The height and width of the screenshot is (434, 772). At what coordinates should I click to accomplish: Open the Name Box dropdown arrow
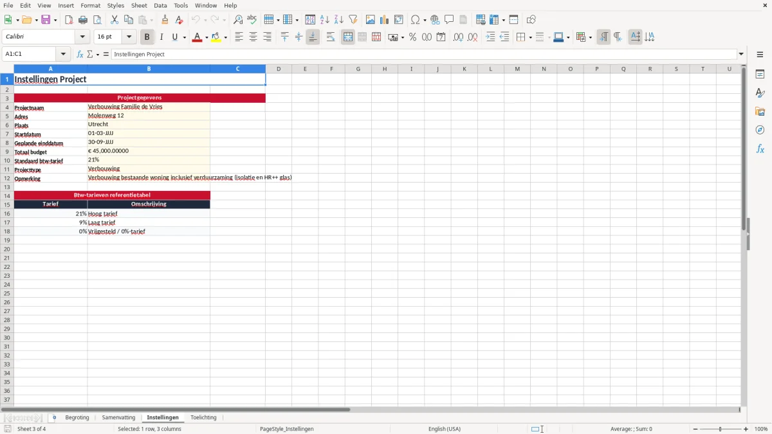[x=63, y=55]
